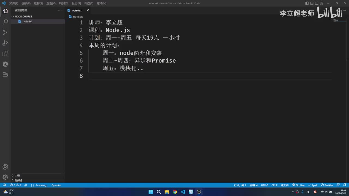Screen dimensions: 349x196
Task: Change file encoding UTF-8
Action: pyautogui.click(x=264, y=185)
